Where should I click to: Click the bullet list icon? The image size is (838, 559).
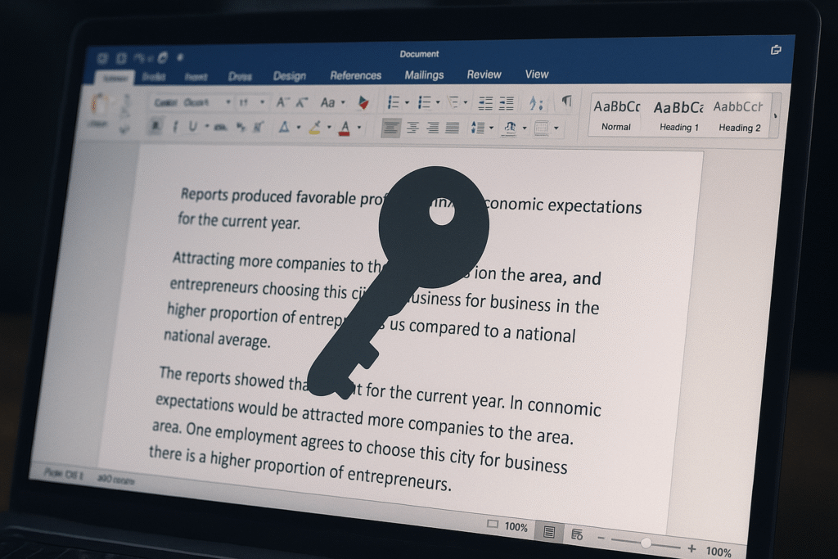coord(394,102)
